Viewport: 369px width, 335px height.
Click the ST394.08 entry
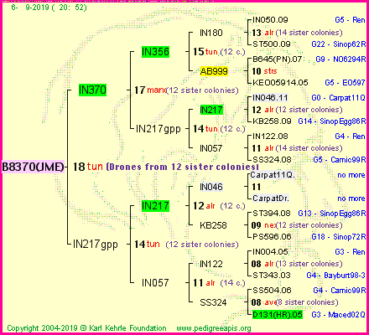(272, 214)
